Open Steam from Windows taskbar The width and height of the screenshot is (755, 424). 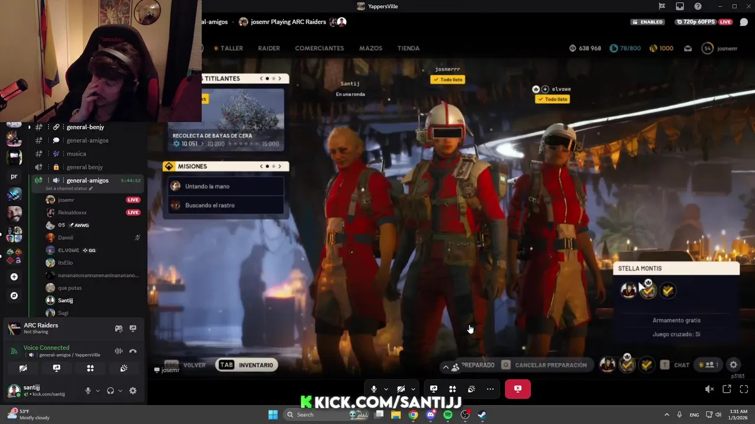pos(482,415)
